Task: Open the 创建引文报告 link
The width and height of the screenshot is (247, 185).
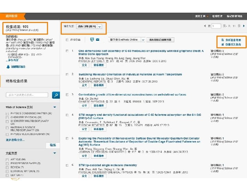Action: point(233,45)
